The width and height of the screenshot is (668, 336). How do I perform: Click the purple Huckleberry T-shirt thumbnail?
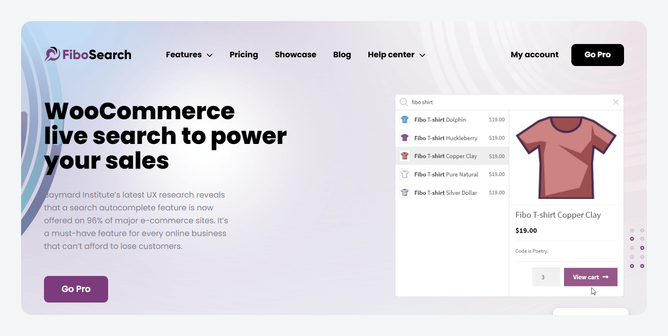tap(405, 138)
